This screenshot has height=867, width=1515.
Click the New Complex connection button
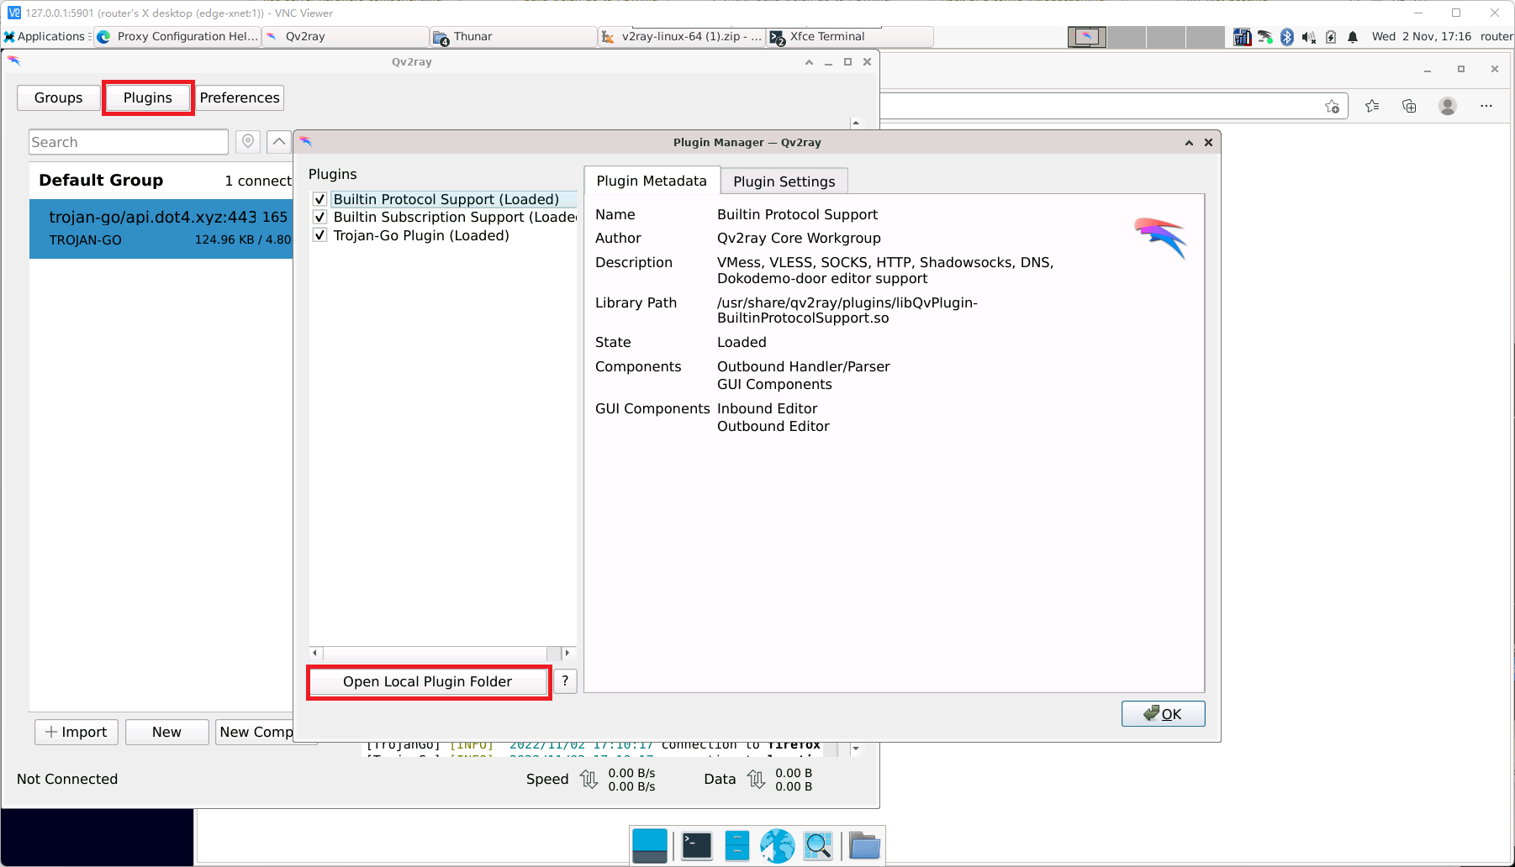pos(256,732)
